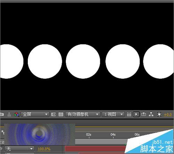Image resolution: width=174 pixels, height=154 pixels.
Task: Toggle the Region of Interest icon
Action: (x=54, y=115)
